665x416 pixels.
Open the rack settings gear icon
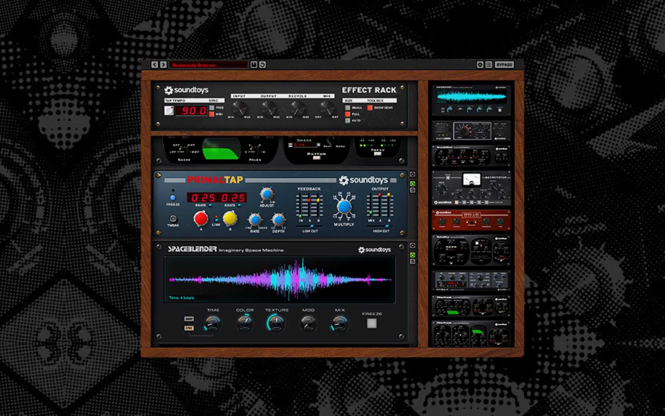(x=480, y=64)
